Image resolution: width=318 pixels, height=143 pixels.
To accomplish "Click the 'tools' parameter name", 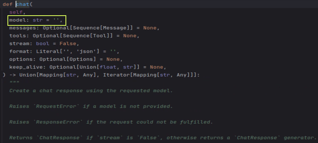I will coord(18,36).
